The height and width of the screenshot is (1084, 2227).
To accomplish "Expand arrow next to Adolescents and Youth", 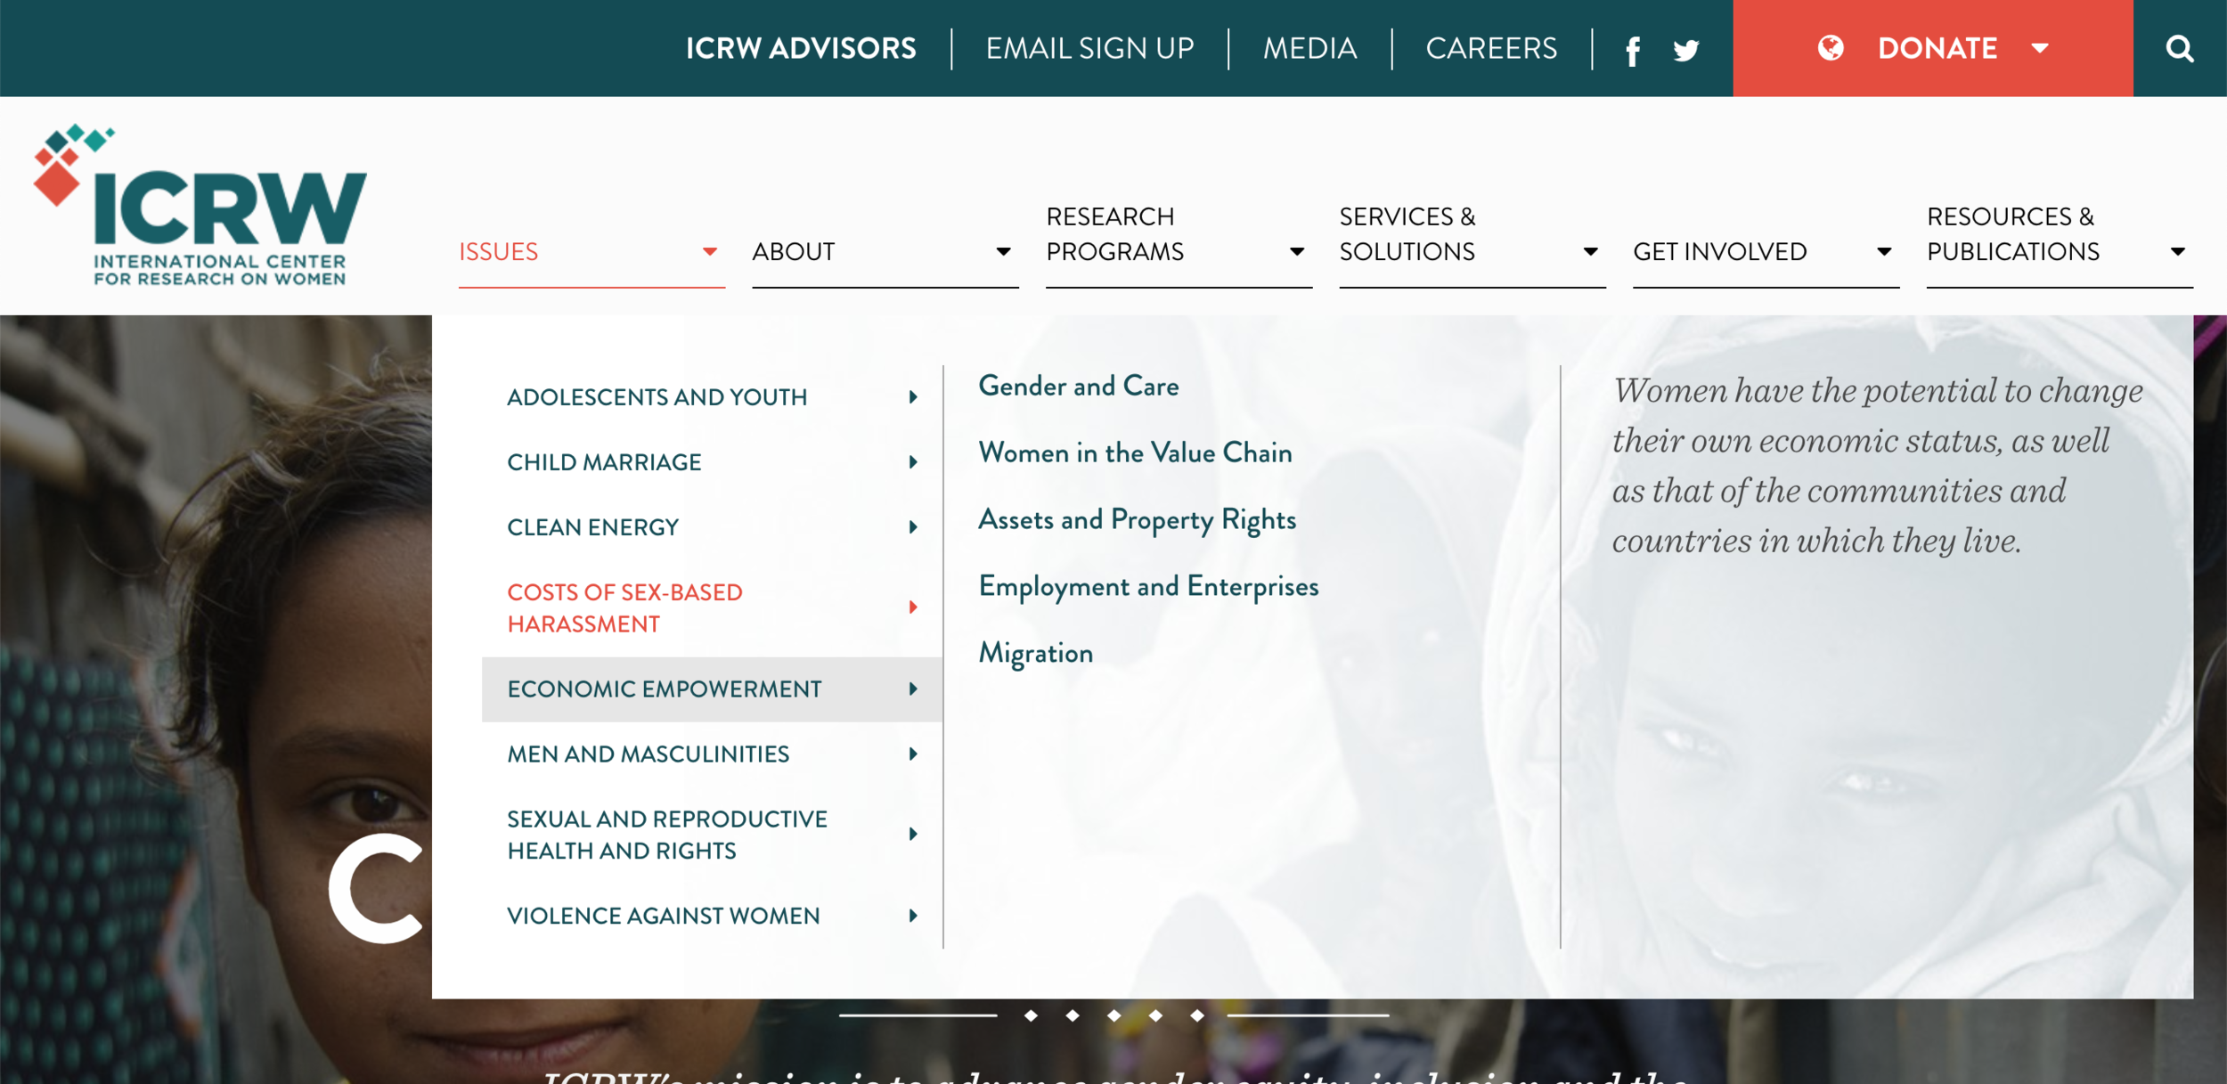I will [913, 397].
